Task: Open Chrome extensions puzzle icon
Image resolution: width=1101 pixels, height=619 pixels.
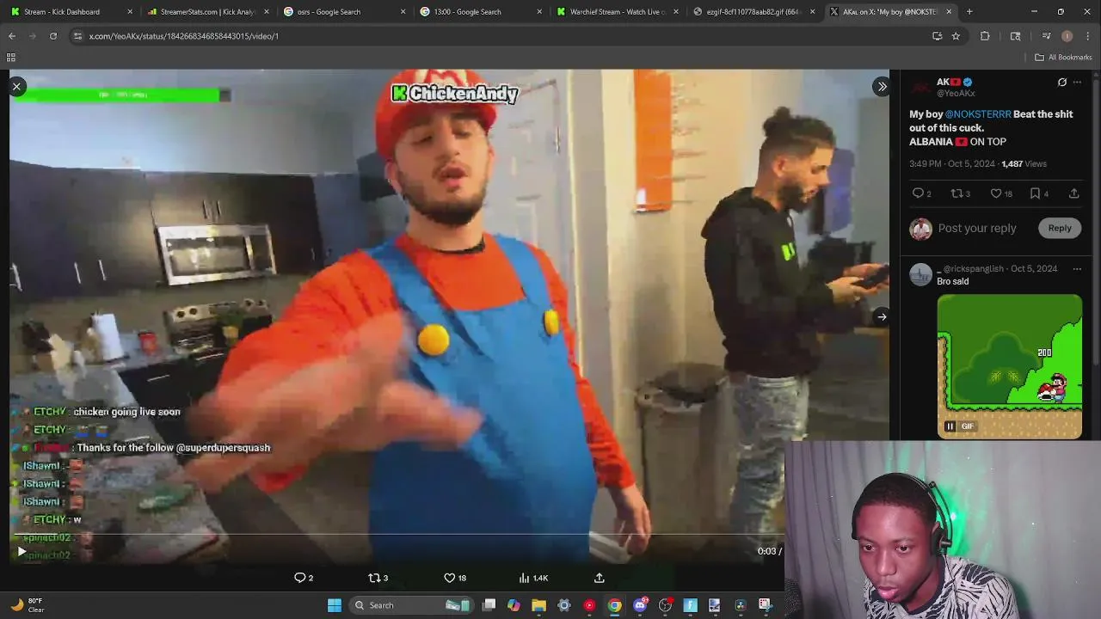Action: [985, 36]
